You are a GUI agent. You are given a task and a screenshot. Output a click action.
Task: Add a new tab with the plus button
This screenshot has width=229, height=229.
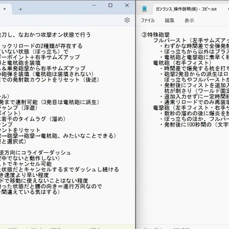click(x=20, y=9)
